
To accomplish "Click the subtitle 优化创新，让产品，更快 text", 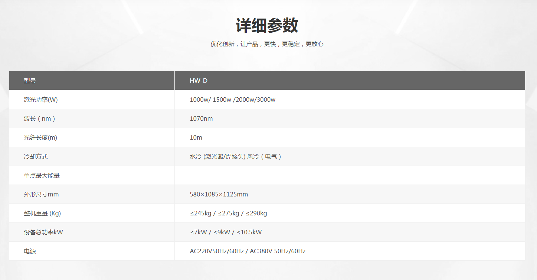I will (x=267, y=44).
